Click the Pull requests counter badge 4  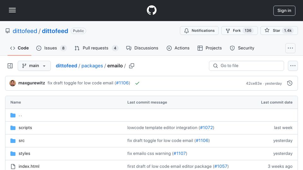pos(115,48)
